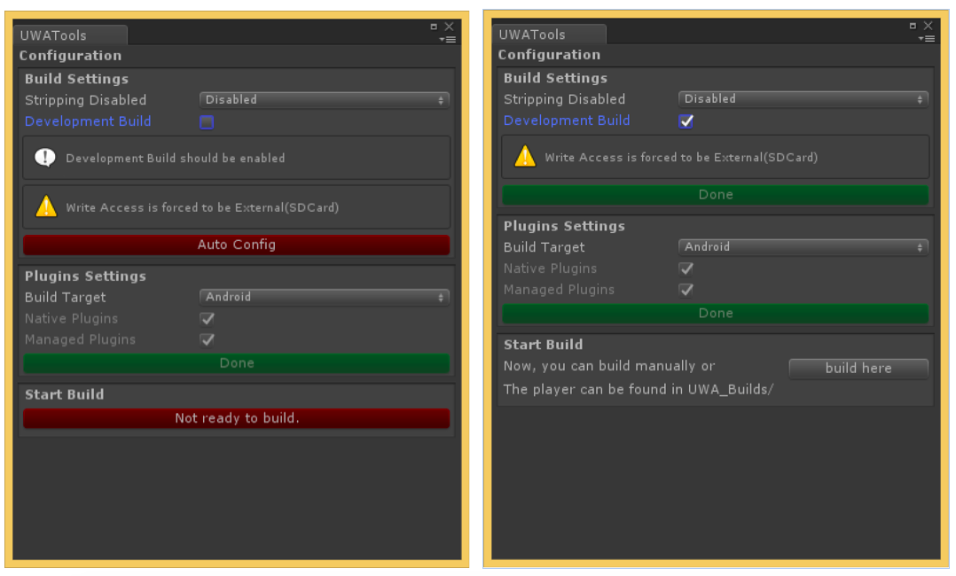The image size is (956, 576).
Task: Uncheck the ticked Development Build checkbox
Action: click(686, 121)
